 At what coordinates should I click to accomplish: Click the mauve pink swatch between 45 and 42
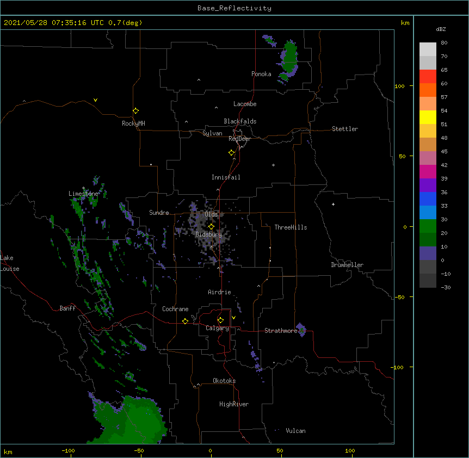(428, 158)
